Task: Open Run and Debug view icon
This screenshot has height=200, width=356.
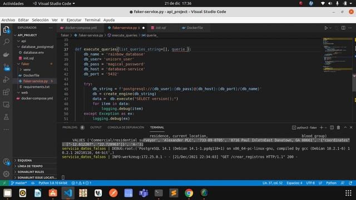Action: [x=6, y=79]
